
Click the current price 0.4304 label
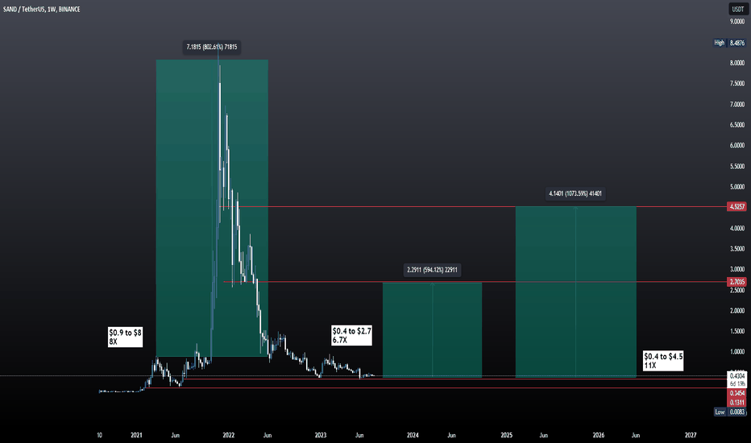[736, 376]
